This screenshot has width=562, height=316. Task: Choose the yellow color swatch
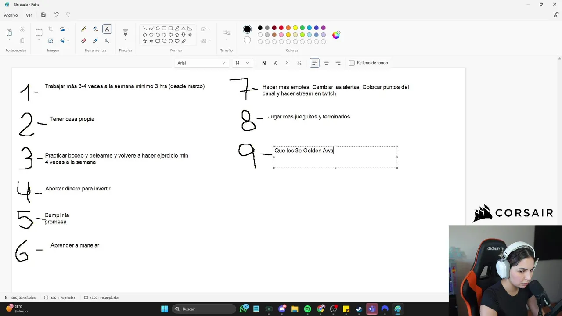tap(295, 28)
